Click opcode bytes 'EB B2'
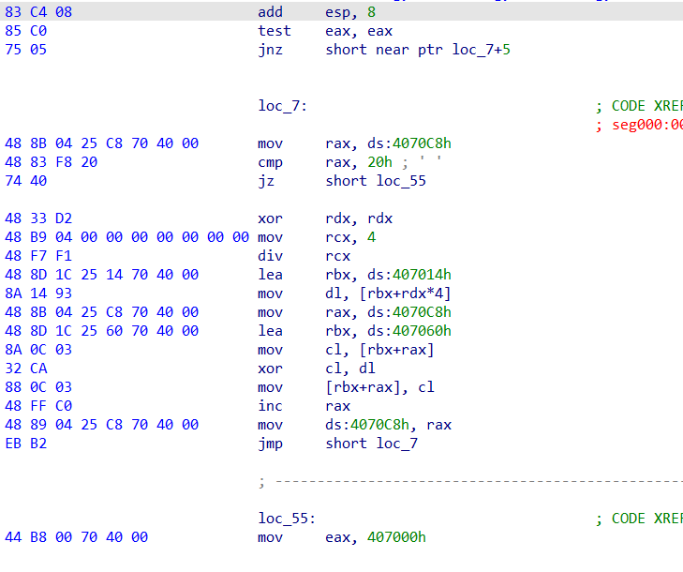This screenshot has width=683, height=572. [25, 444]
